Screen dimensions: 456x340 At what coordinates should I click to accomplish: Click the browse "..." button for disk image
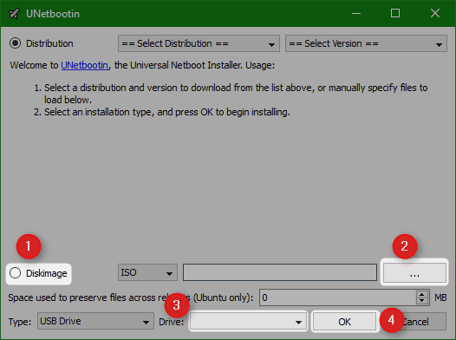pyautogui.click(x=414, y=273)
